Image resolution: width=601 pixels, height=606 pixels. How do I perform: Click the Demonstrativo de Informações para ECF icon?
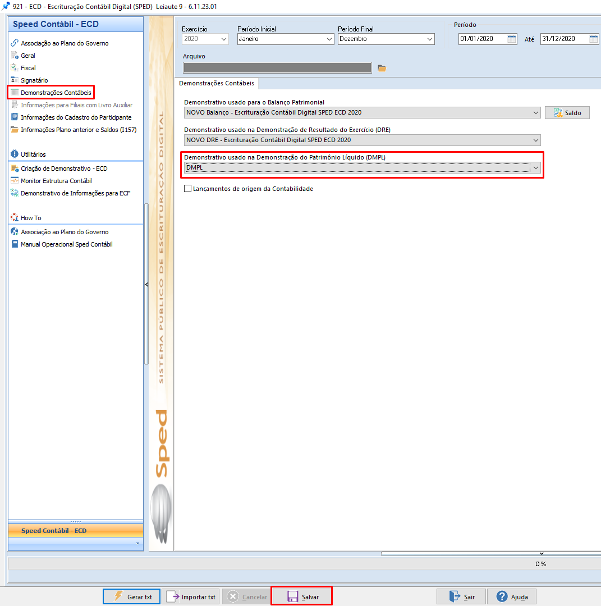click(x=15, y=193)
